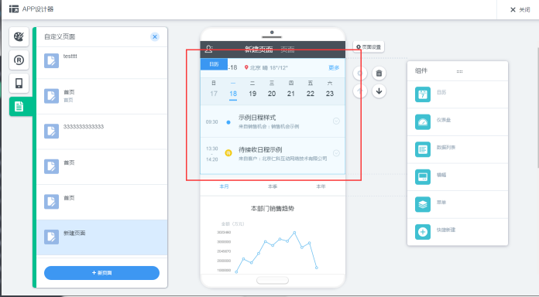
Task: Select the 首页 page with 首页 subtitle
Action: point(101,97)
